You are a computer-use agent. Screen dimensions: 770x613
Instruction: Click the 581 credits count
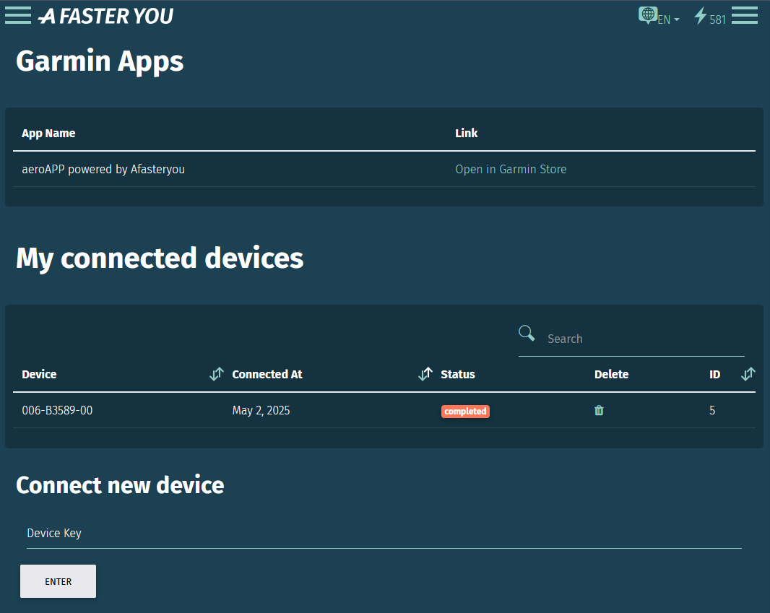click(717, 19)
